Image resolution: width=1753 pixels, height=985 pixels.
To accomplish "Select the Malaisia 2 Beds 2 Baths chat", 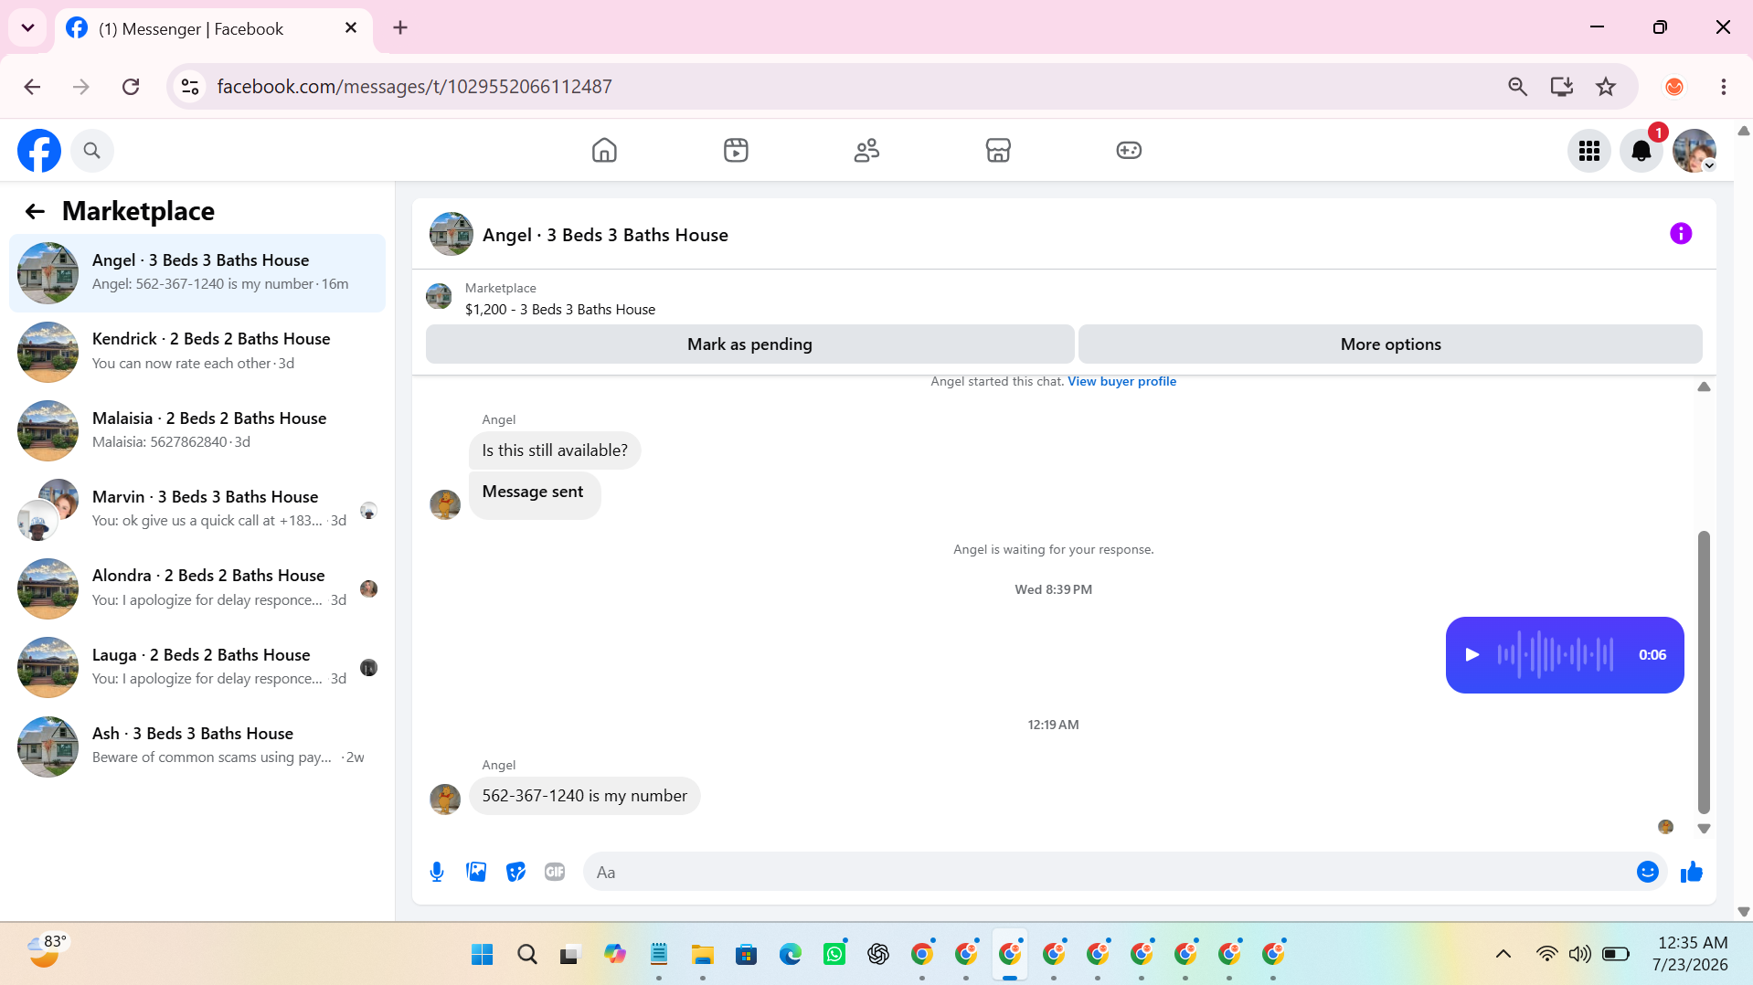I will [x=197, y=430].
